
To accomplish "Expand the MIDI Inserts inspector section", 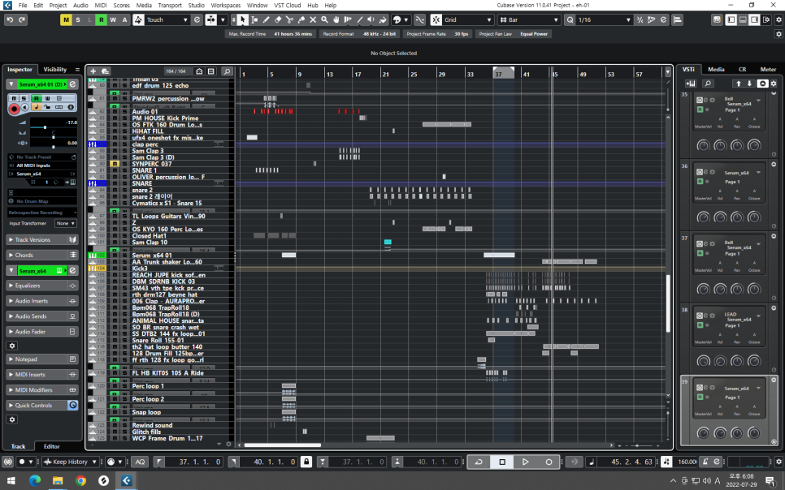I will (42, 375).
